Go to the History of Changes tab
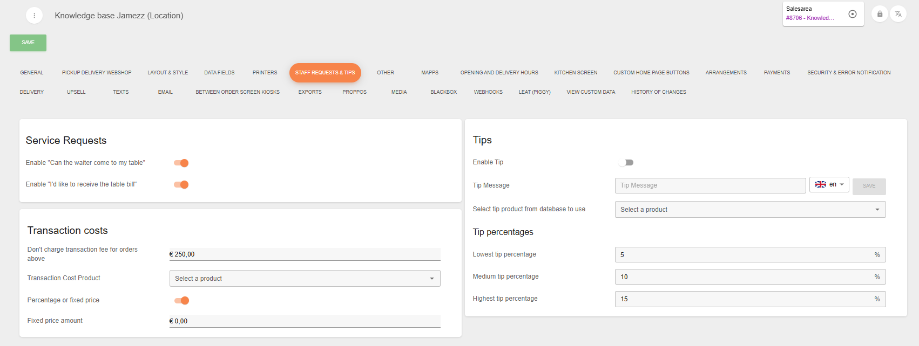This screenshot has height=346, width=919. [x=658, y=92]
